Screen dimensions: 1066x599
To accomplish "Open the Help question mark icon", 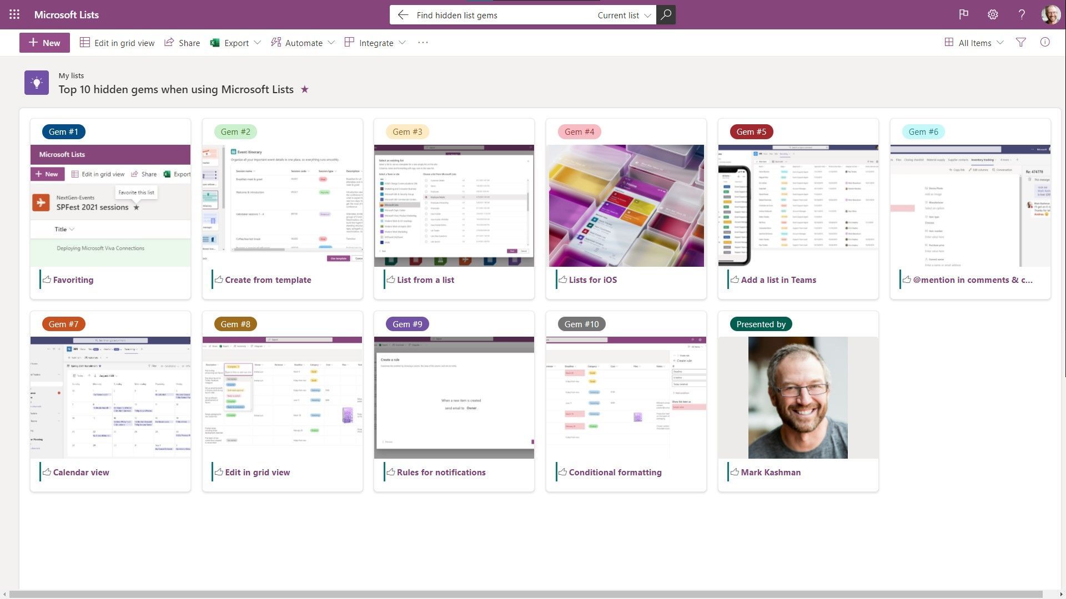I will tap(1022, 14).
